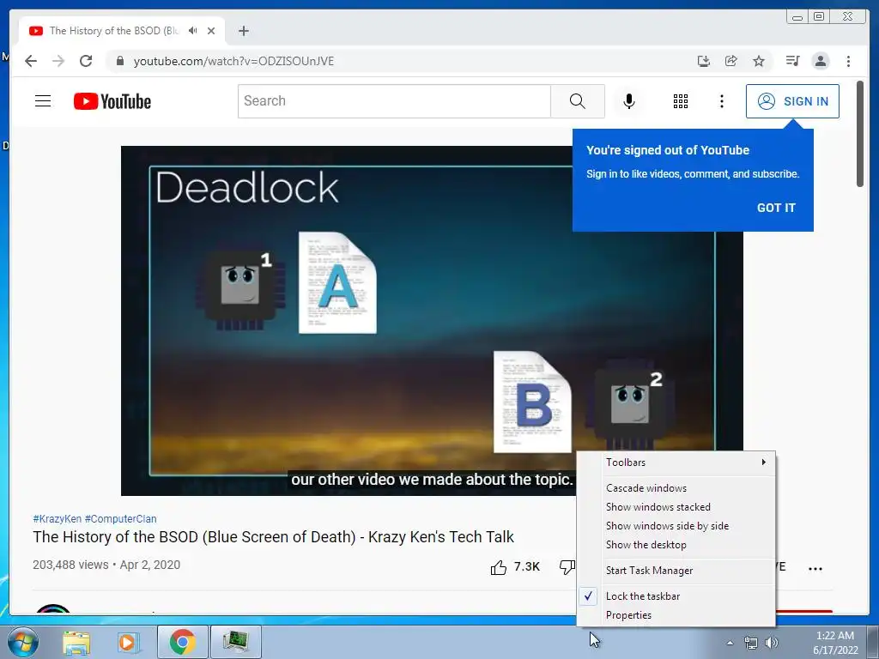Image resolution: width=879 pixels, height=659 pixels.
Task: Open the Chrome profile avatar
Action: coord(821,61)
